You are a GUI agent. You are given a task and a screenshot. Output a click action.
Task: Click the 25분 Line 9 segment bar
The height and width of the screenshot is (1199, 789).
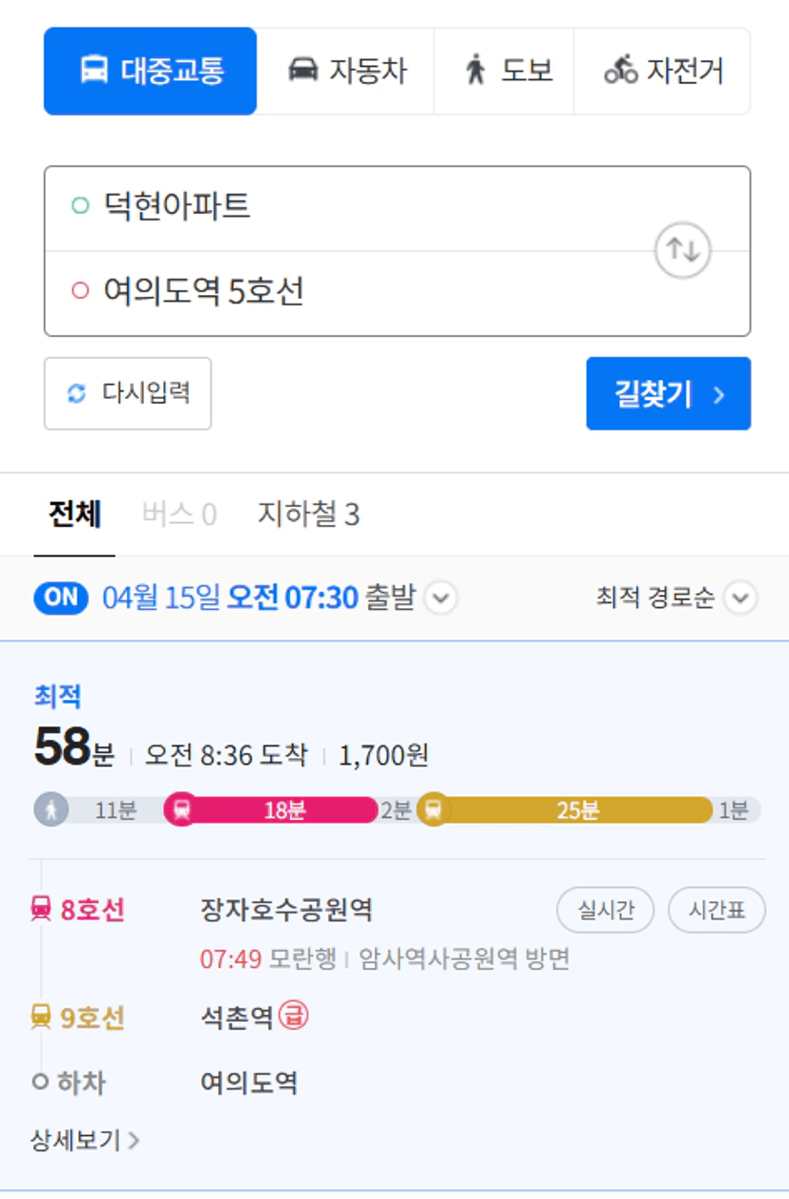[x=576, y=810]
